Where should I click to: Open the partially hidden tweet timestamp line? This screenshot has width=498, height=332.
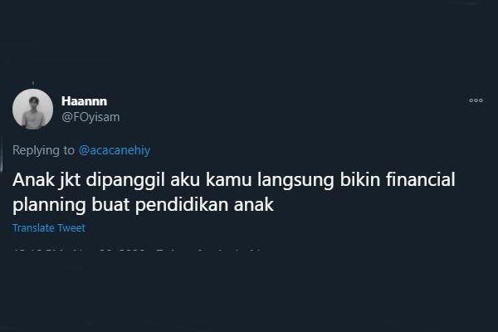[x=137, y=250]
